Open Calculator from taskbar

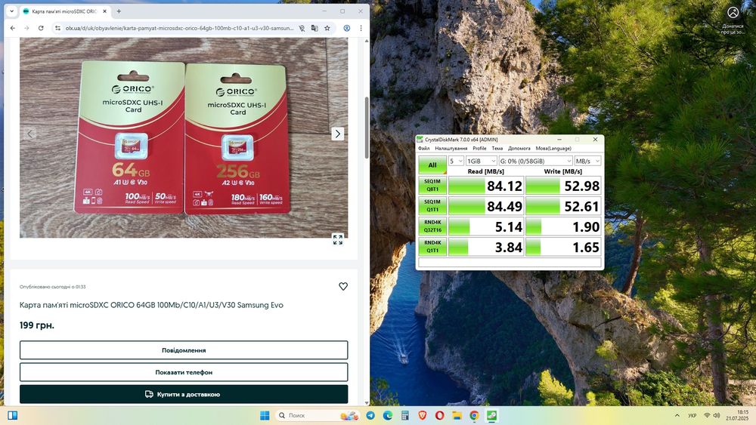pyautogui.click(x=405, y=415)
